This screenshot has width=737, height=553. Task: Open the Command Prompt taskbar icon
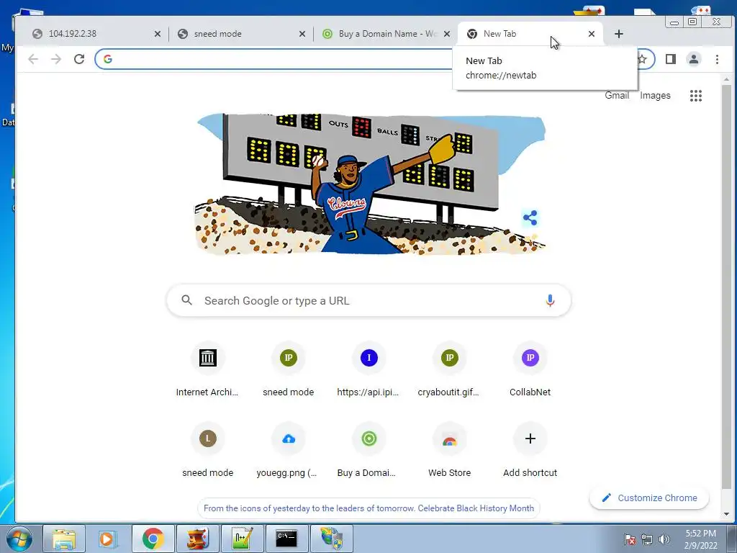[x=286, y=539]
